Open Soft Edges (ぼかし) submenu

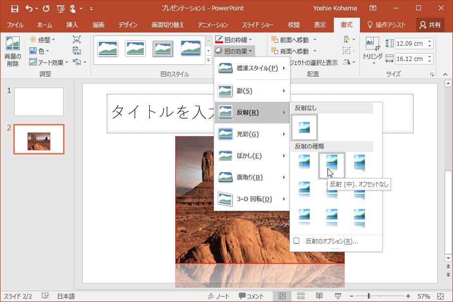click(x=252, y=156)
